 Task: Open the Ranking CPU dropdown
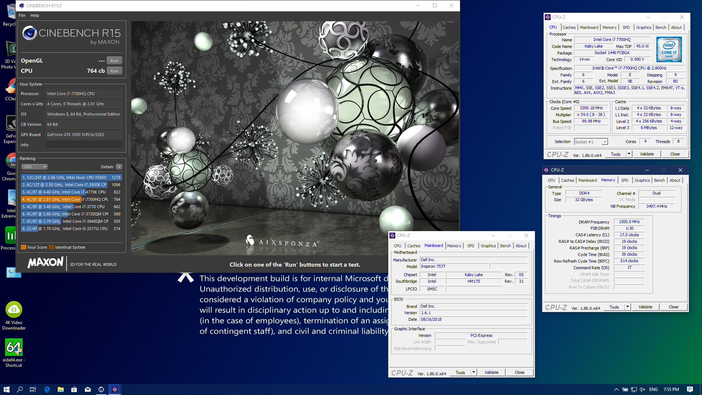[x=35, y=167]
